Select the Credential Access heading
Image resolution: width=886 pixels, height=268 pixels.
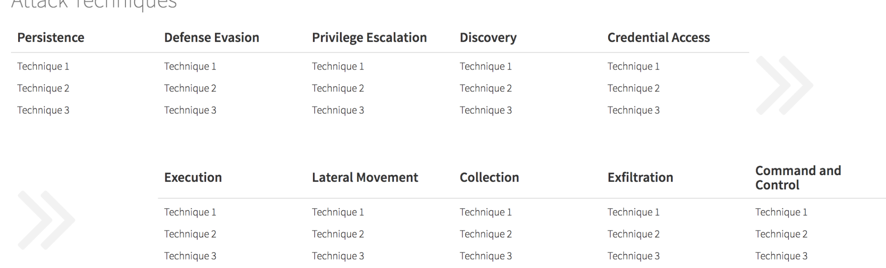(658, 38)
